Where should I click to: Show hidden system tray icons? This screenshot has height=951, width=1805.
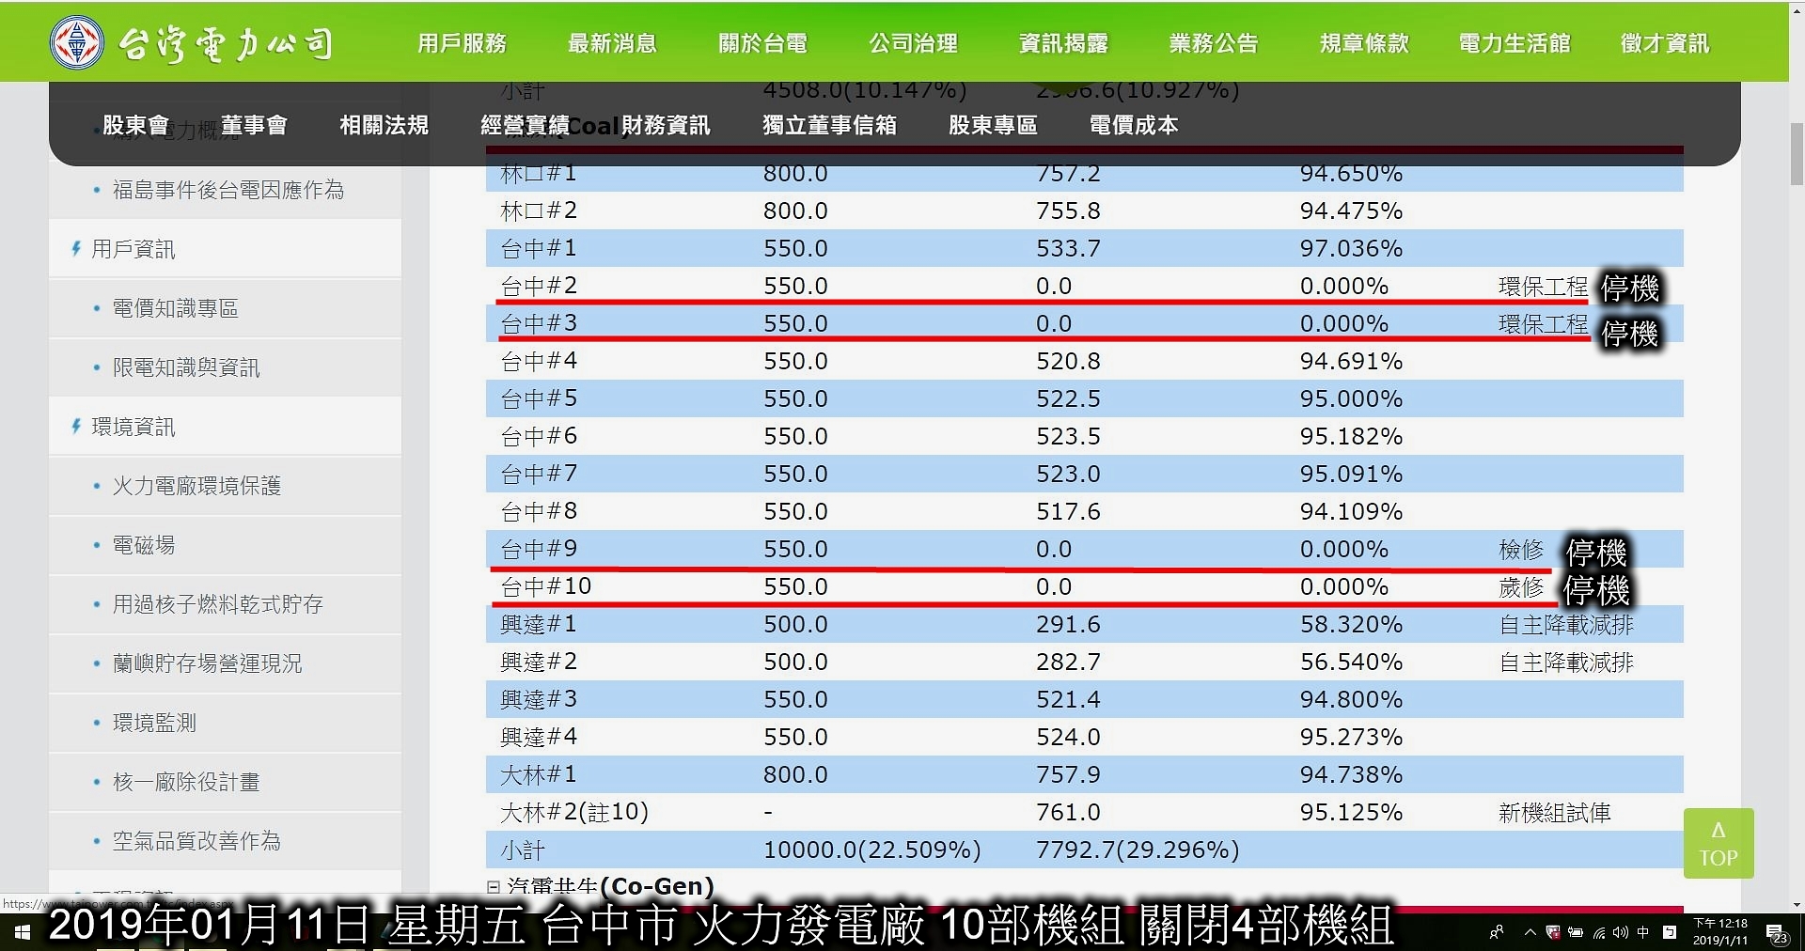coord(1530,932)
